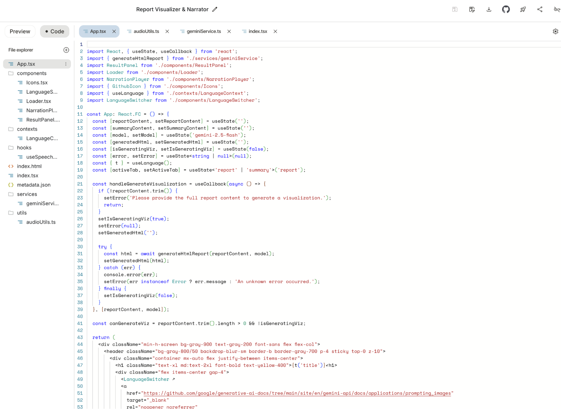The image size is (561, 409).
Task: Open metadata.json in file explorer
Action: point(34,185)
